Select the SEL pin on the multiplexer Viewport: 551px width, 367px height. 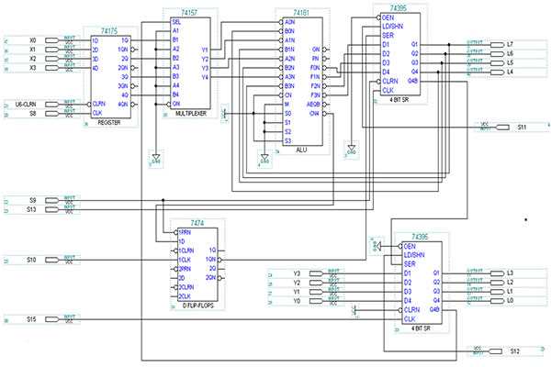[x=176, y=22]
